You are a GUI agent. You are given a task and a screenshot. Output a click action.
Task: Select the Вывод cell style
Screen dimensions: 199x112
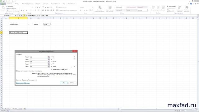(x=142, y=10)
